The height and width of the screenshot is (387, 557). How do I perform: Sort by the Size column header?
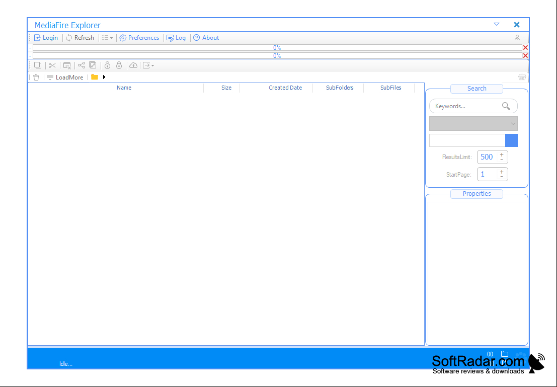226,88
